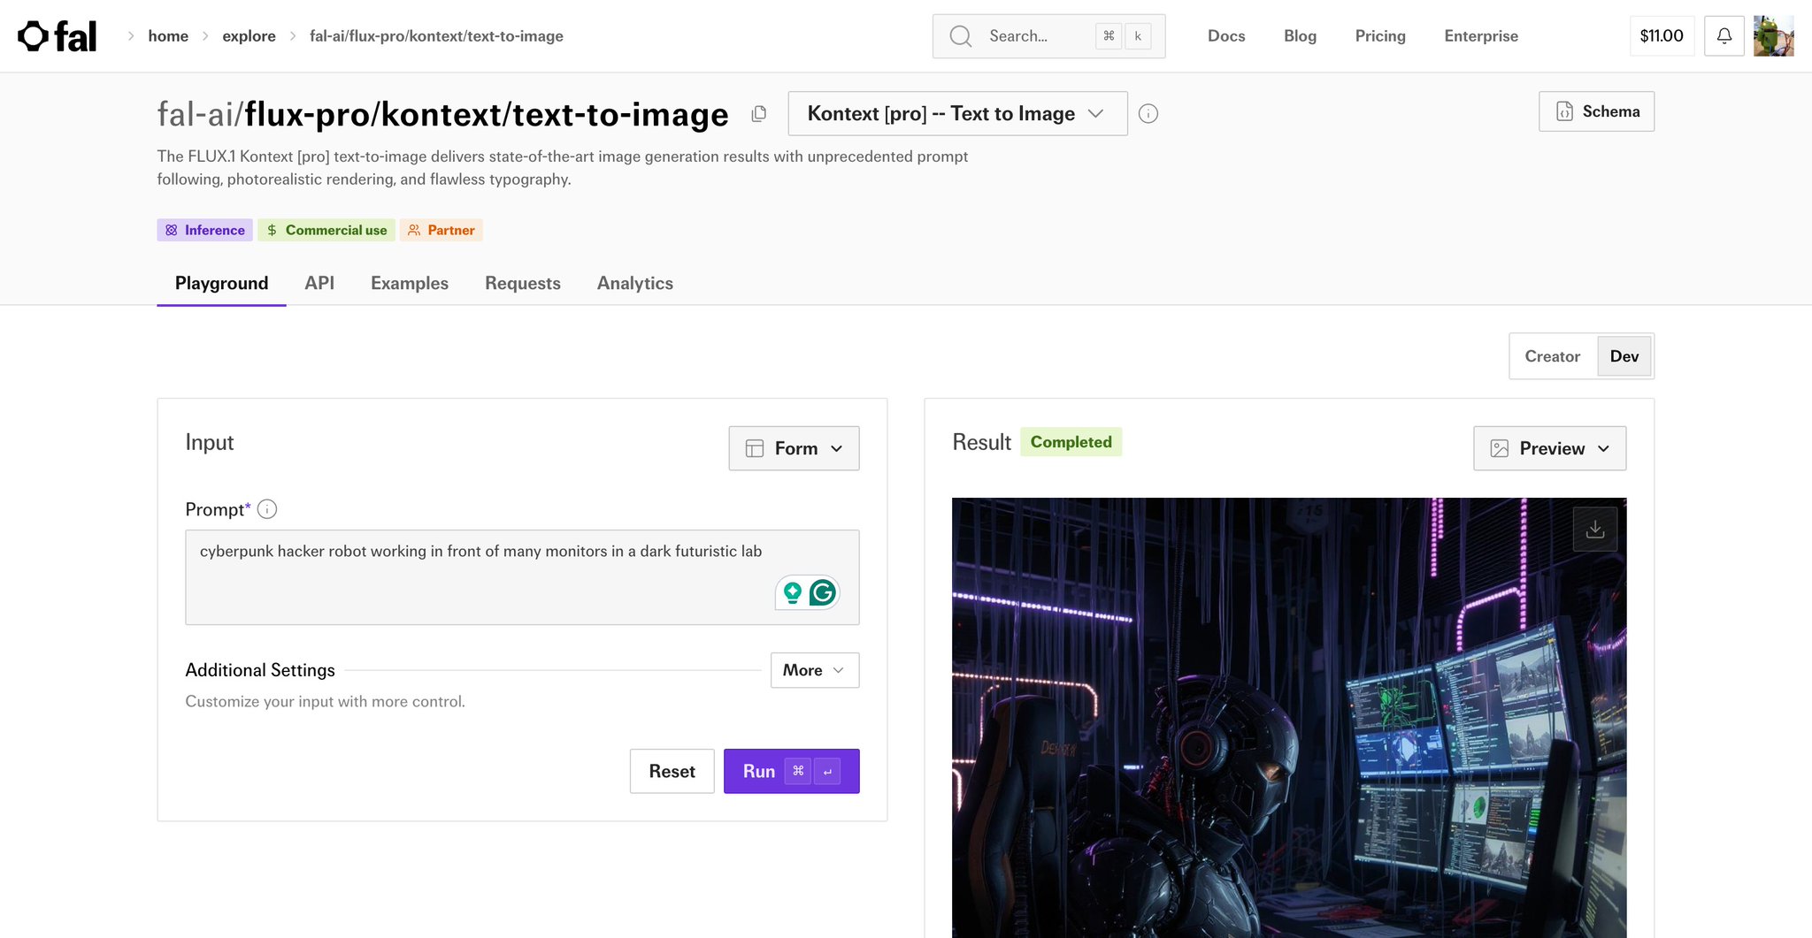Go to Blog
This screenshot has height=938, width=1812.
point(1300,36)
